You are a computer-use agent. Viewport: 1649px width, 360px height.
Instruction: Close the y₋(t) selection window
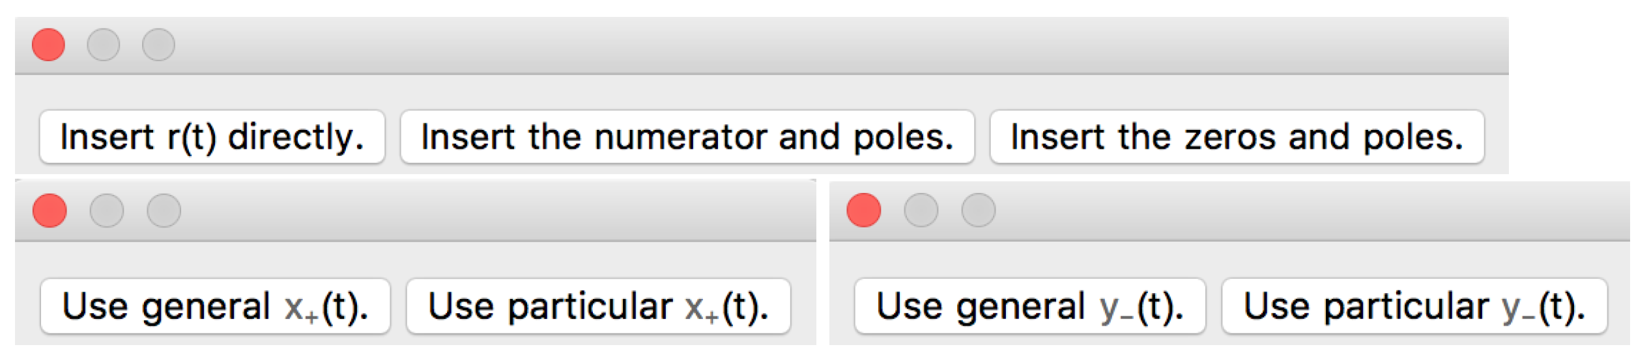point(863,211)
